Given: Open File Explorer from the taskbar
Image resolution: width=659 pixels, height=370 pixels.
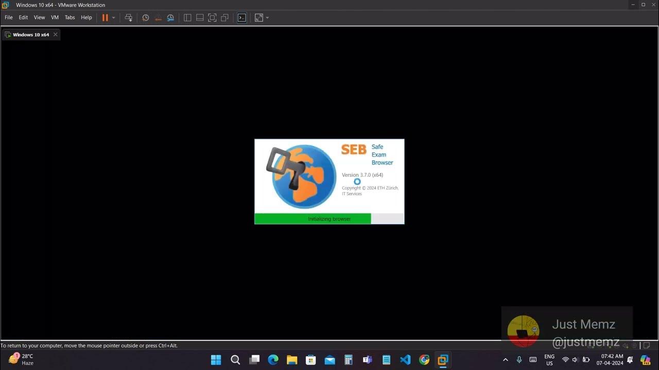Looking at the screenshot, I should click(292, 360).
